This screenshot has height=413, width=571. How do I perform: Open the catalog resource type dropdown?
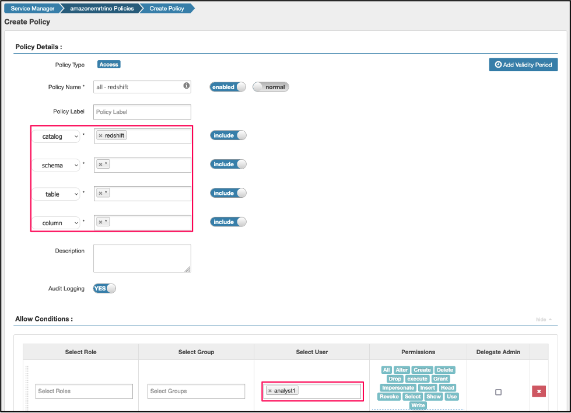[x=56, y=136]
